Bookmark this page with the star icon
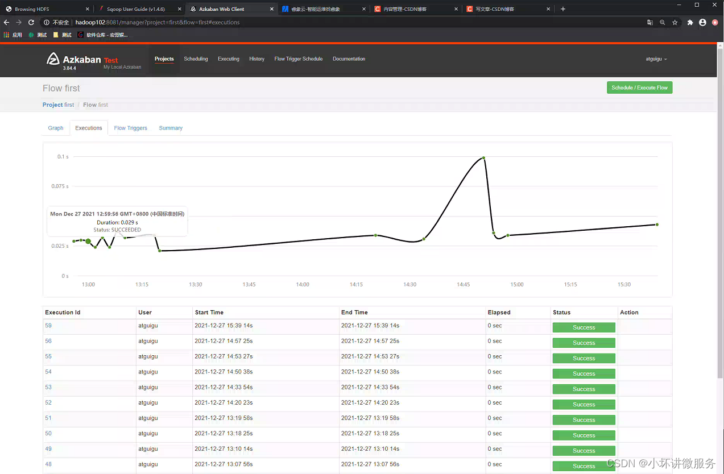Image resolution: width=724 pixels, height=474 pixels. point(675,22)
